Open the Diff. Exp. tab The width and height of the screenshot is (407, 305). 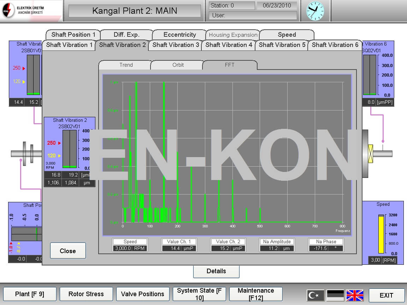click(x=126, y=35)
